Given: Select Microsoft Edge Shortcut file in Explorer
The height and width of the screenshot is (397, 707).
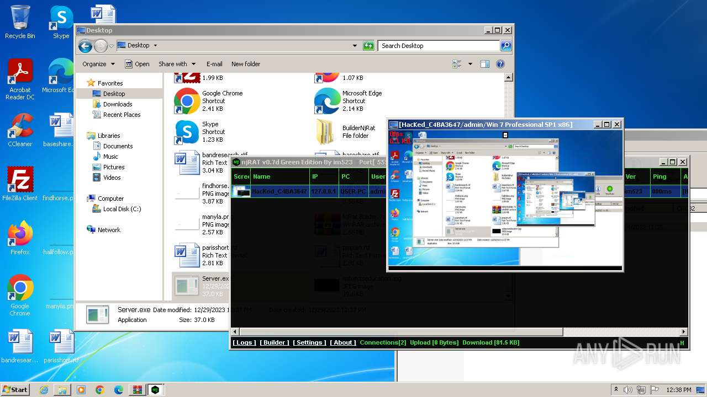Looking at the screenshot, I should click(x=348, y=101).
